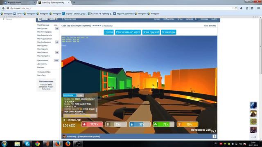Viewport: 262px width, 147px height.
Task: Open 'люди' in the VK top menu
Action: (157, 19)
